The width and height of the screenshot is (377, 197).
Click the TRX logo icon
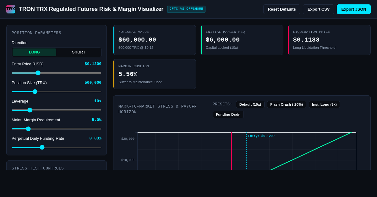11,9
